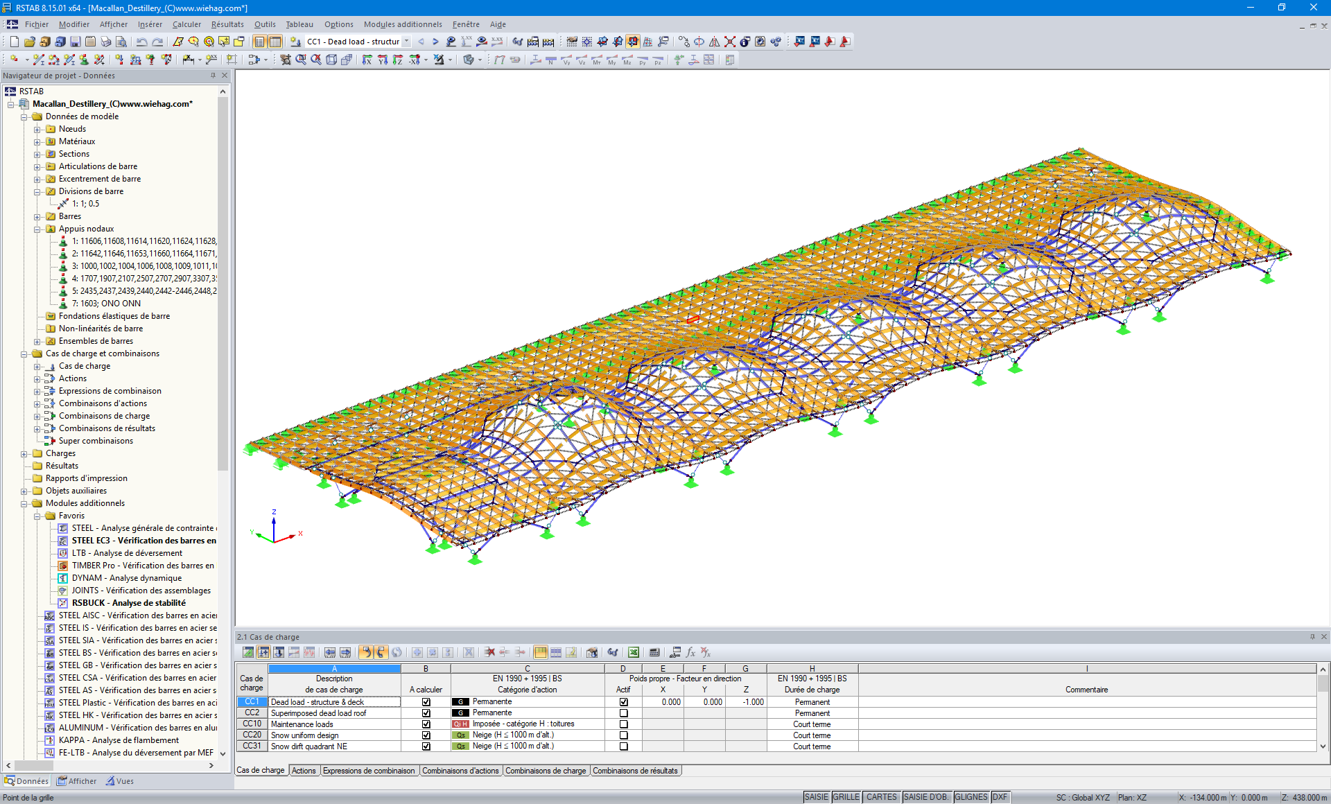The image size is (1331, 804).
Task: Click the black G Permanente category swatch for CC1
Action: click(x=460, y=702)
